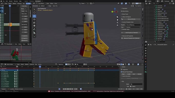
Task: Open the Pose Options dropdown
Action: click(x=139, y=6)
